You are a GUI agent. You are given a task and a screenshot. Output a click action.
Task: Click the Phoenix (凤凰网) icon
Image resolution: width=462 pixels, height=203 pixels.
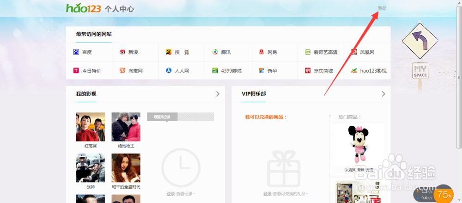tap(354, 52)
